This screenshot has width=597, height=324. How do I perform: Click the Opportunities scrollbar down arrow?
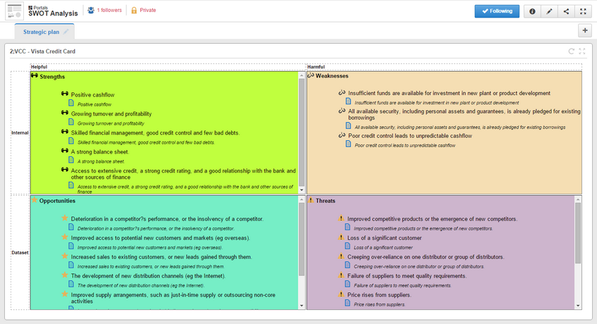pos(302,306)
